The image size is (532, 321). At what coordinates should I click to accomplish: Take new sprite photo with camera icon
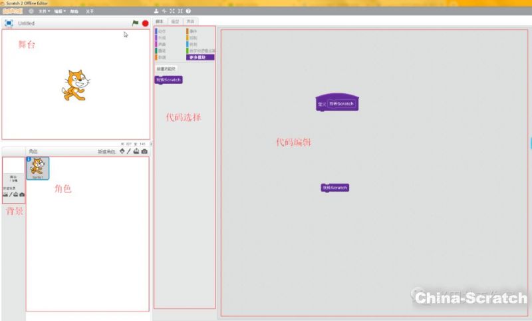(x=144, y=152)
